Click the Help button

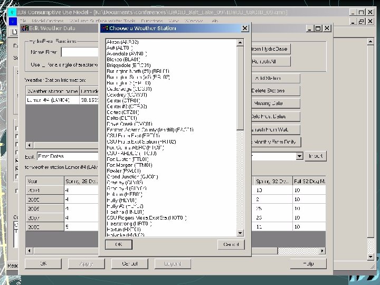[308, 263]
